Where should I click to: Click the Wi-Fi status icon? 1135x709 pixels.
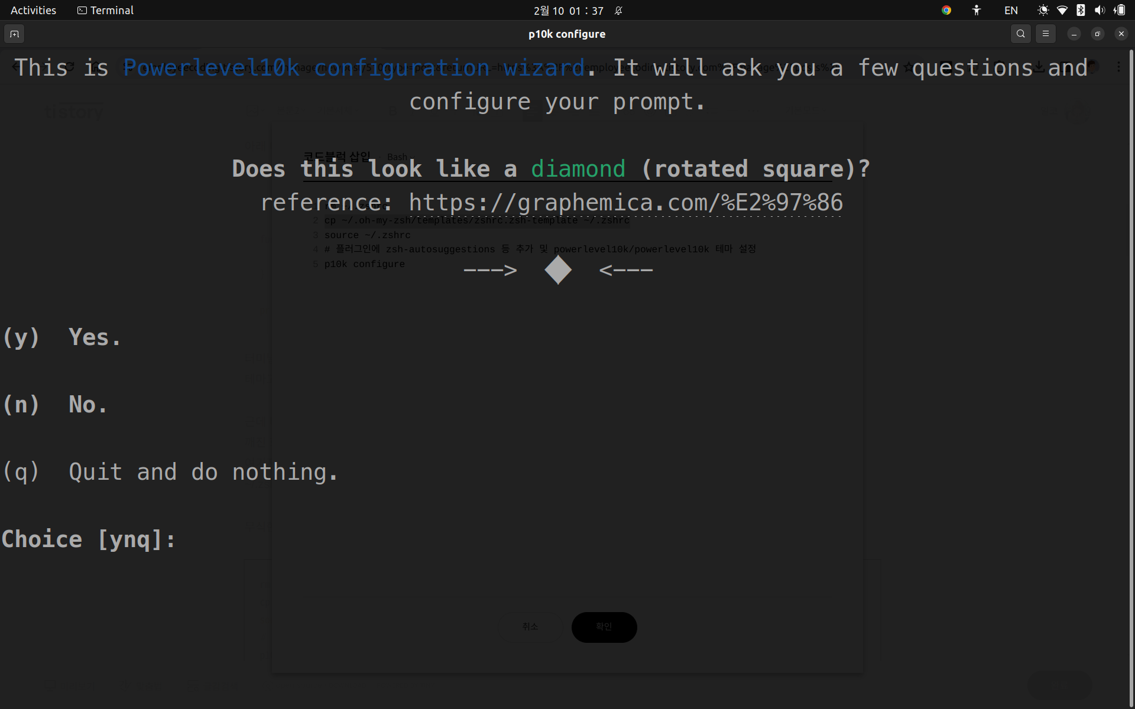(x=1062, y=10)
